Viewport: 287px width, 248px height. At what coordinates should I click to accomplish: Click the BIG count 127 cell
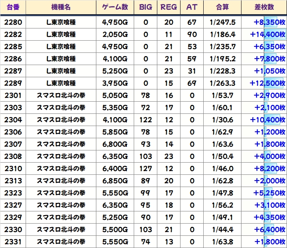click(x=146, y=169)
